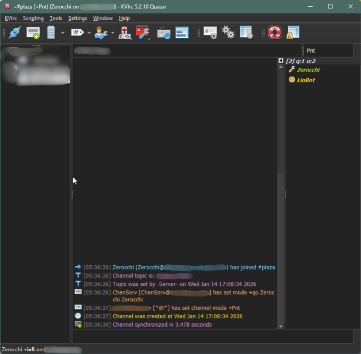This screenshot has height=354, width=361.
Task: Open the dropdown arrow beside the channels icon
Action: coord(89,32)
